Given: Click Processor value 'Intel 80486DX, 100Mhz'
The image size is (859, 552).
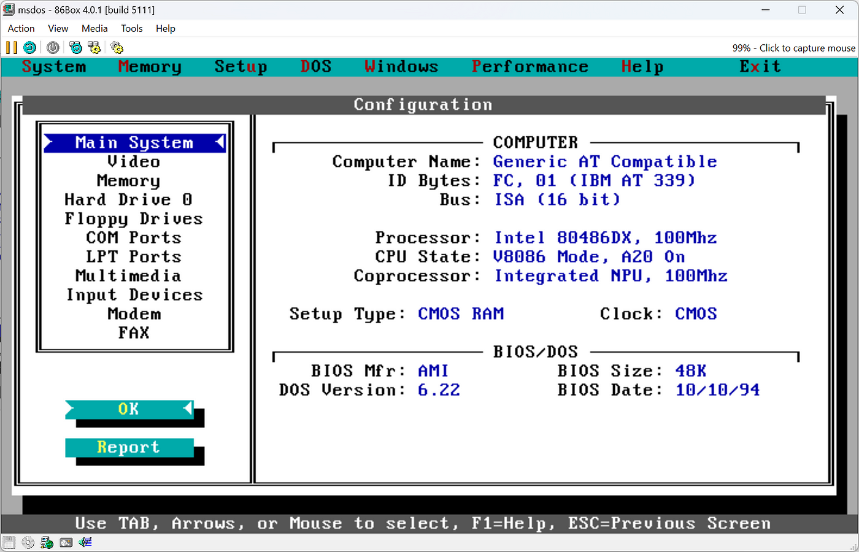Looking at the screenshot, I should pos(606,237).
